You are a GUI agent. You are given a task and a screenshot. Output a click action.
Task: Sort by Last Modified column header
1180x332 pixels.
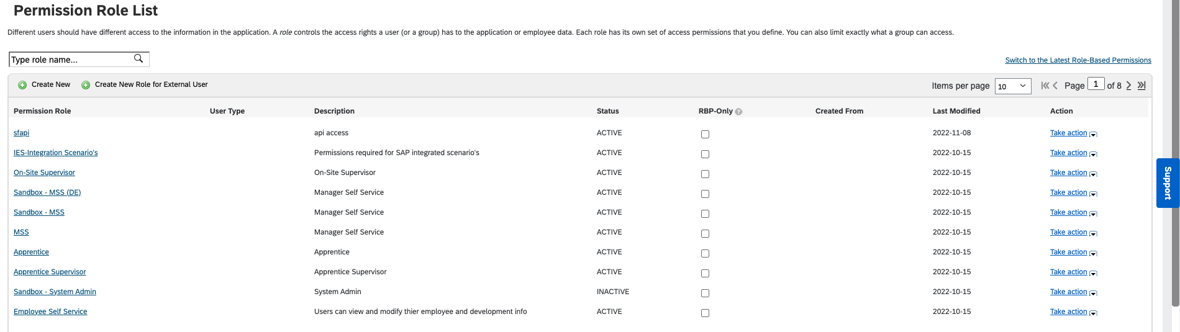956,111
